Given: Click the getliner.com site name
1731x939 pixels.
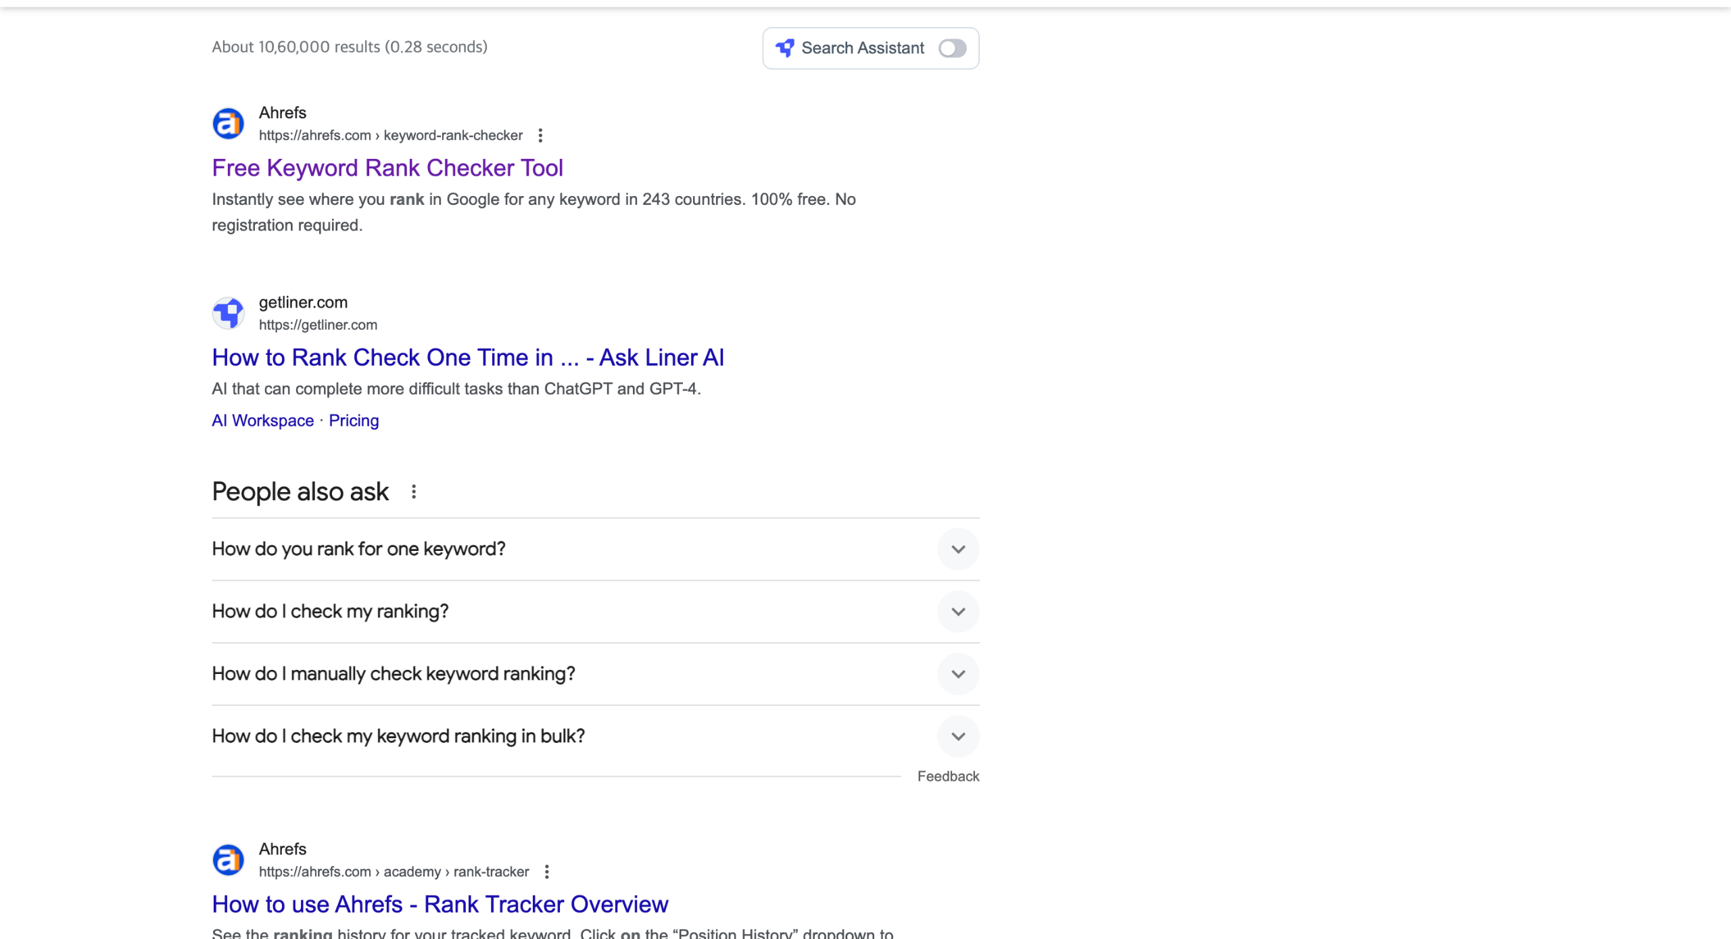Looking at the screenshot, I should [303, 302].
